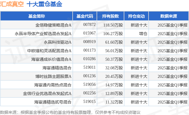
Task: Click the 118.50万股 shares cell
Action: tap(113, 25)
